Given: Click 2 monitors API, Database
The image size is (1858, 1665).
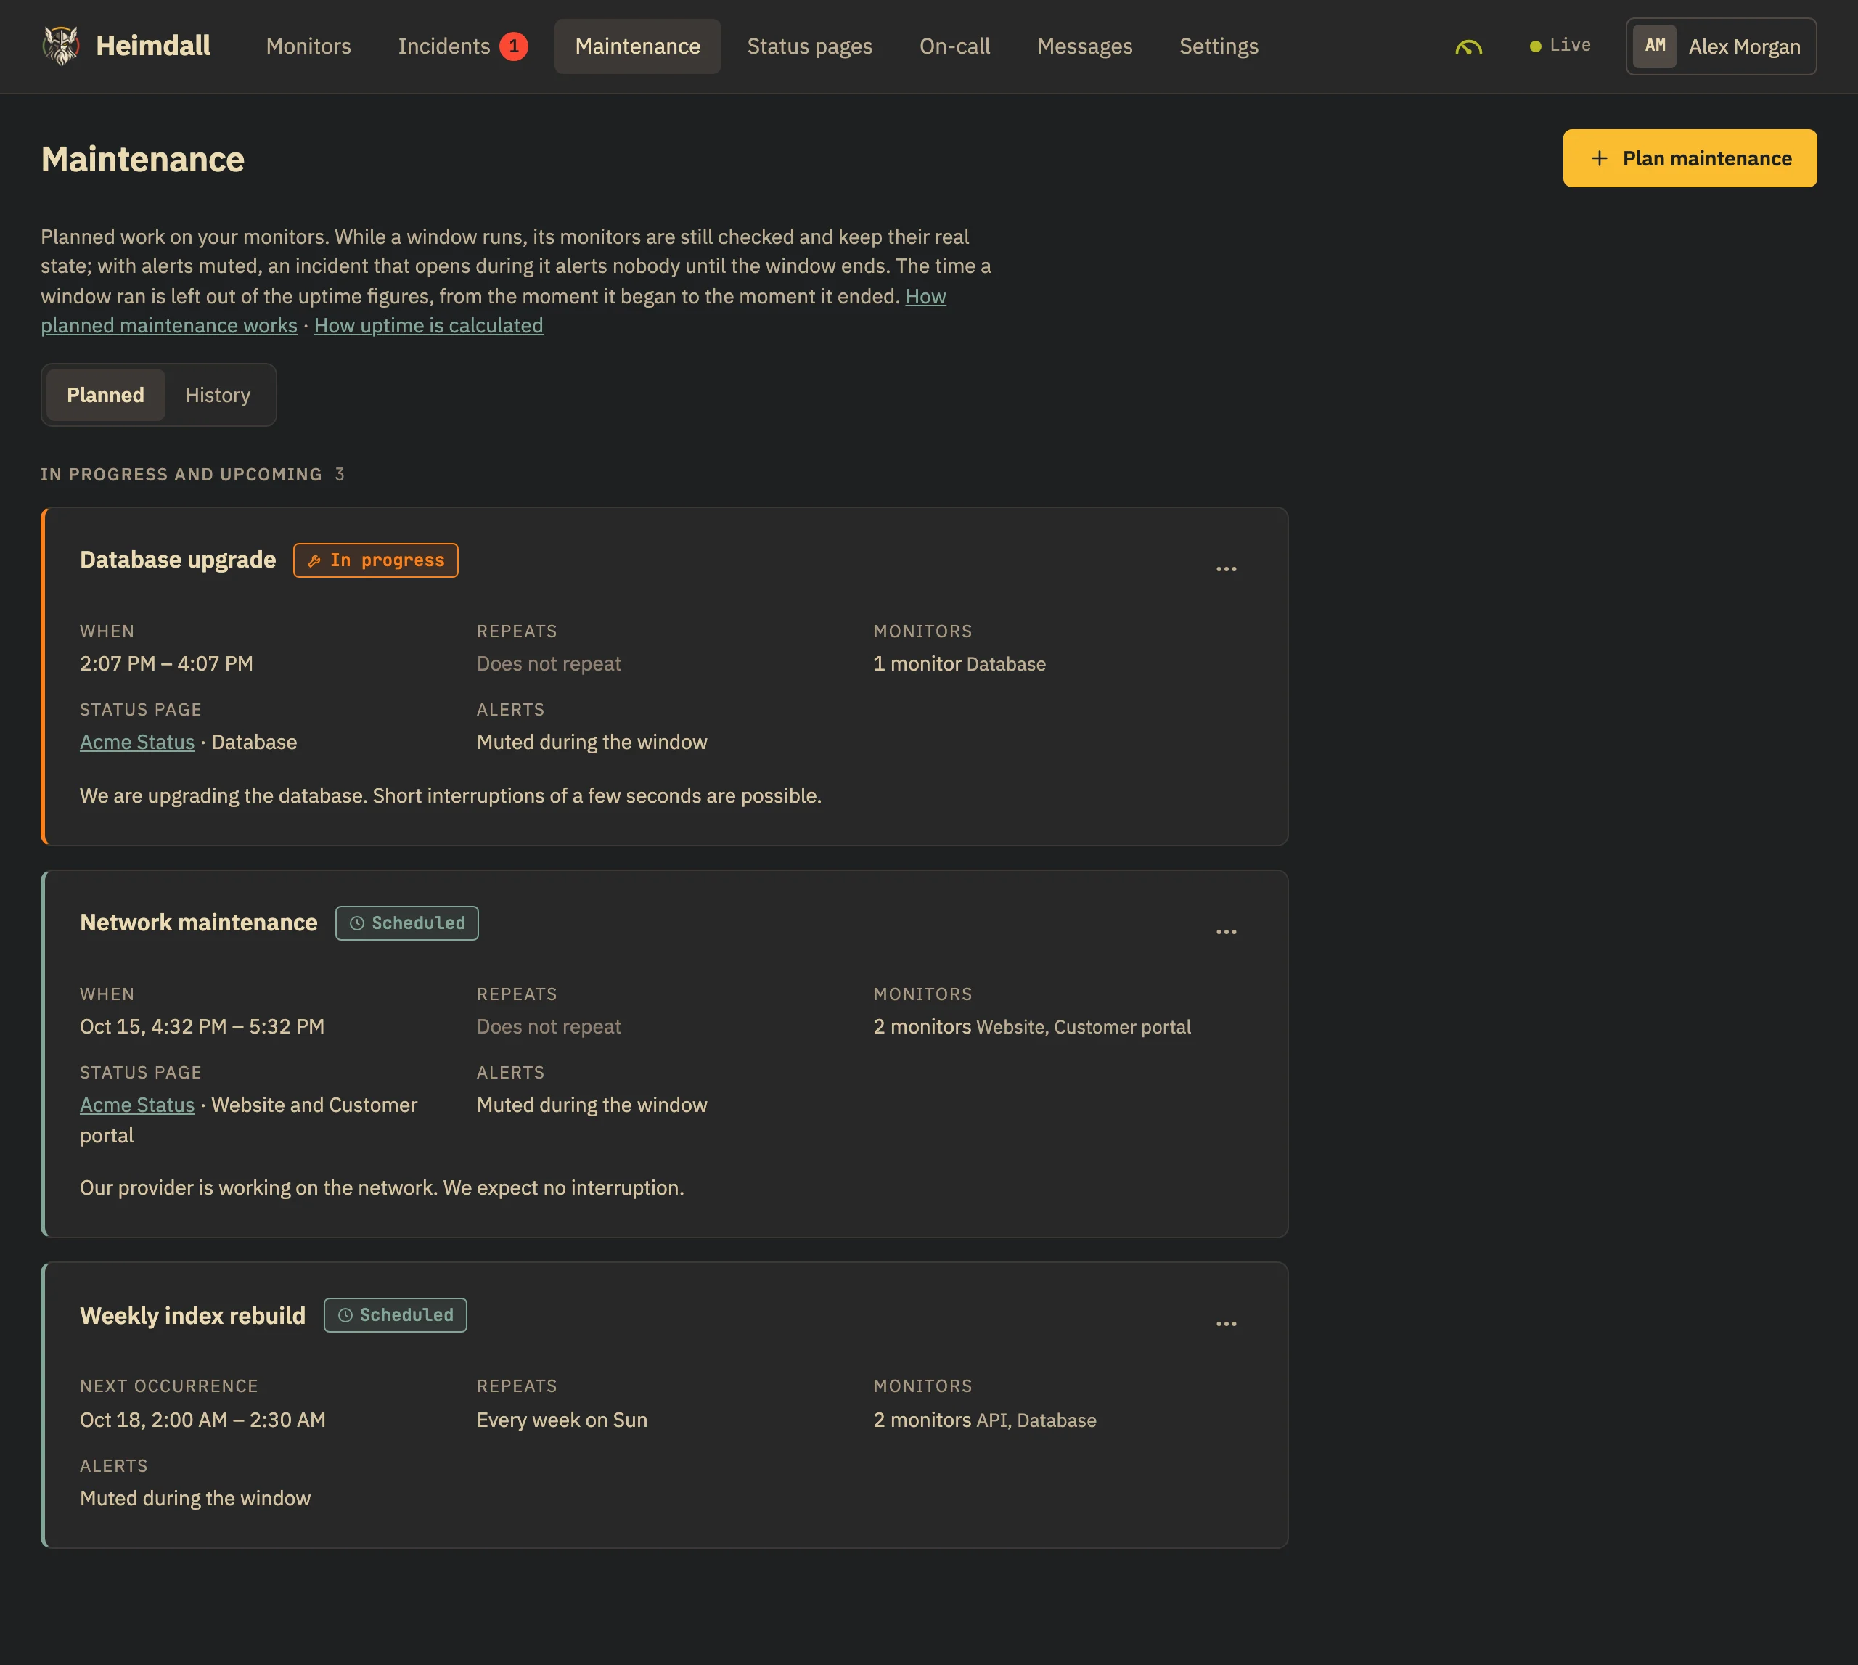Looking at the screenshot, I should coord(986,1420).
